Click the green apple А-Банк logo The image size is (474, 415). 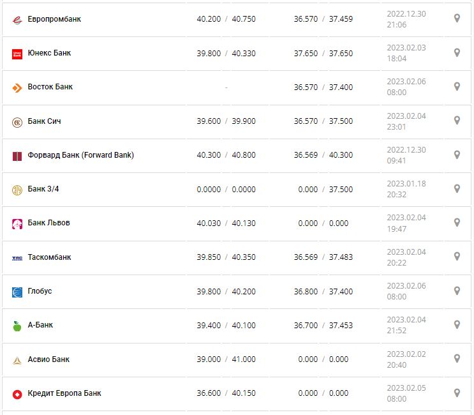point(17,326)
